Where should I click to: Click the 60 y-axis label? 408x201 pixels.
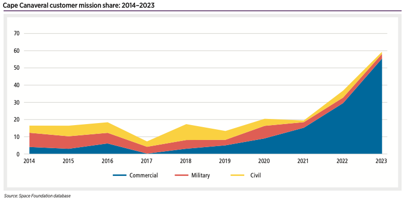pos(17,51)
